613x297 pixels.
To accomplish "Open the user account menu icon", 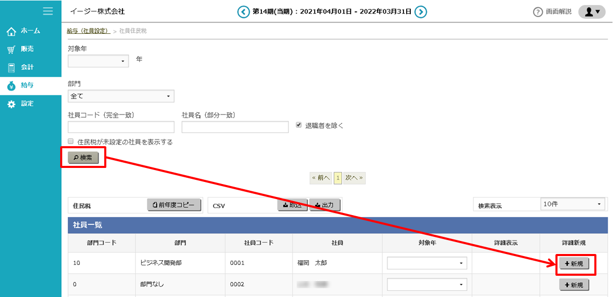I will 592,12.
